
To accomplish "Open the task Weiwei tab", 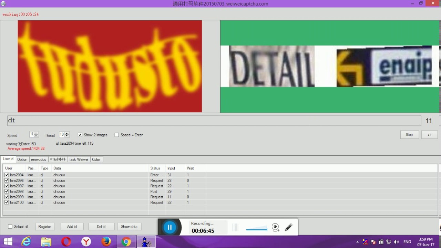I will (79, 159).
